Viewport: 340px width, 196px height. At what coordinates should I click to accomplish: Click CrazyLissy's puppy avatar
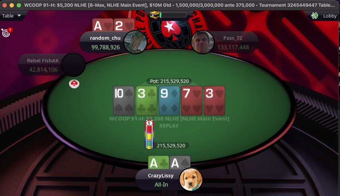click(191, 180)
